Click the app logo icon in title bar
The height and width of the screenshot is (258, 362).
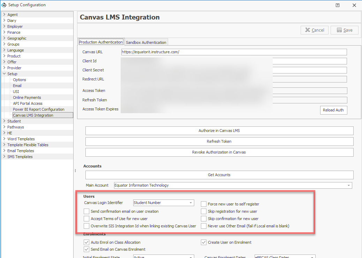pyautogui.click(x=4, y=5)
